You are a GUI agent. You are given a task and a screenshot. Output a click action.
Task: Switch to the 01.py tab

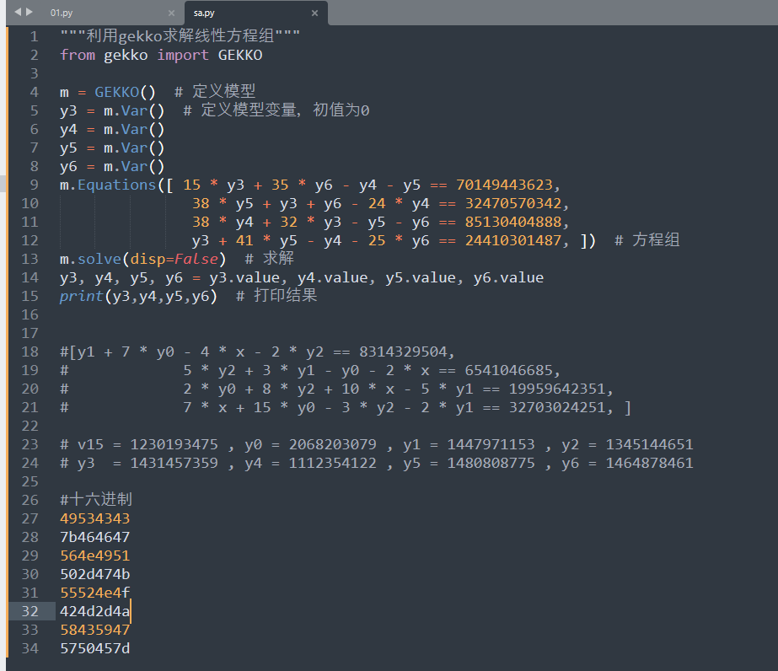tap(61, 13)
